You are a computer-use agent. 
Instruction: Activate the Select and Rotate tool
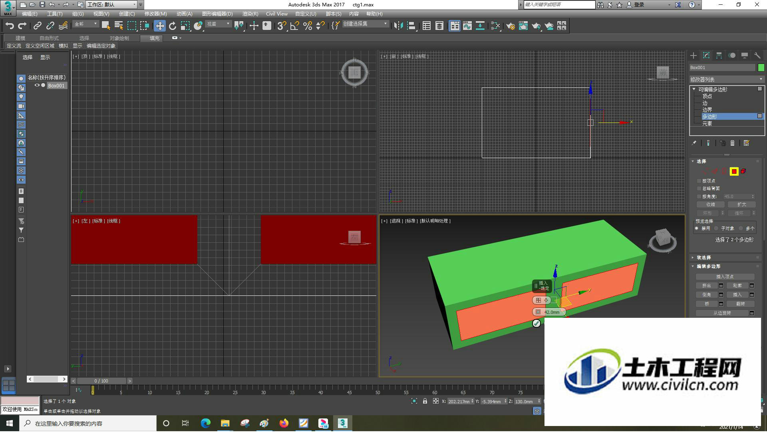pos(172,26)
